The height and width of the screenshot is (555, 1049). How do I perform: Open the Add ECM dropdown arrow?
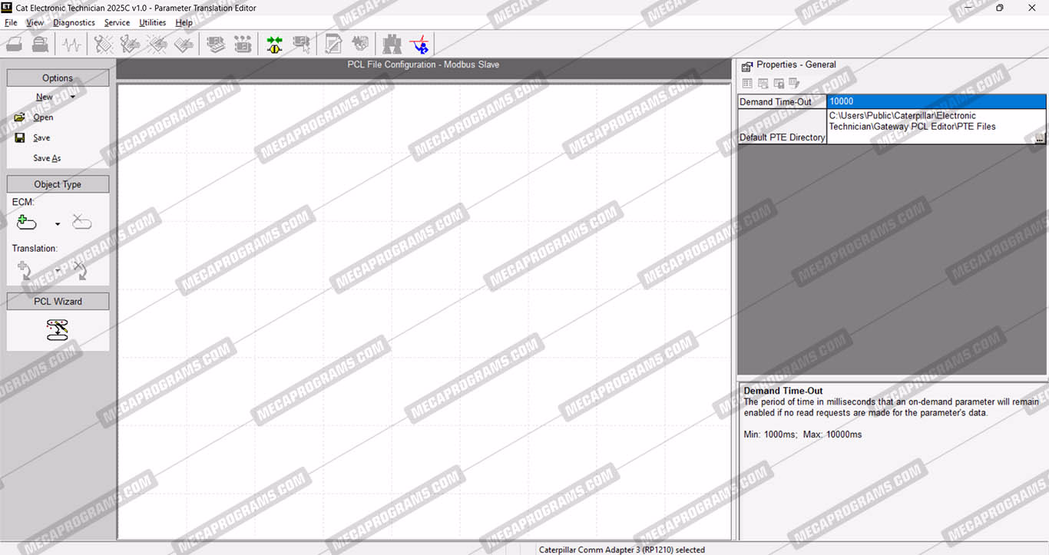point(58,225)
